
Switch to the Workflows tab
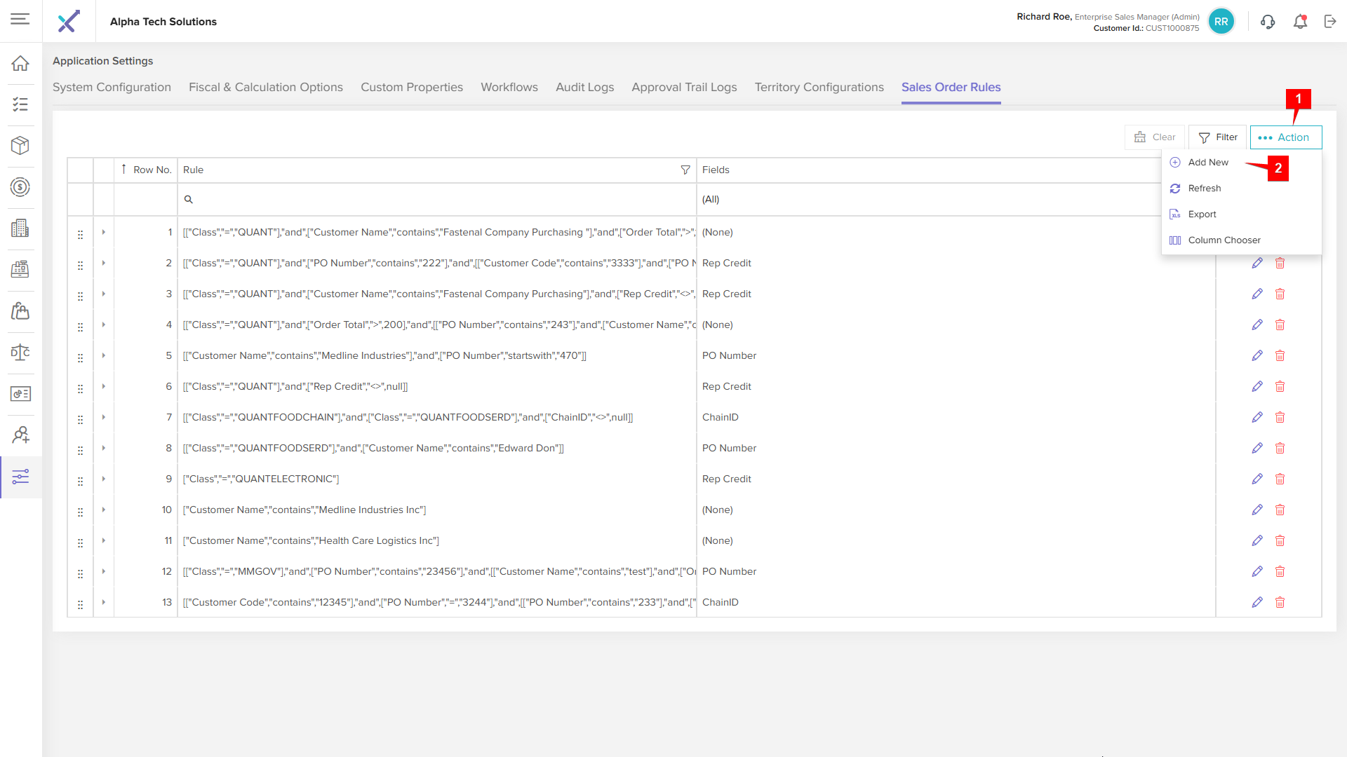pyautogui.click(x=509, y=87)
